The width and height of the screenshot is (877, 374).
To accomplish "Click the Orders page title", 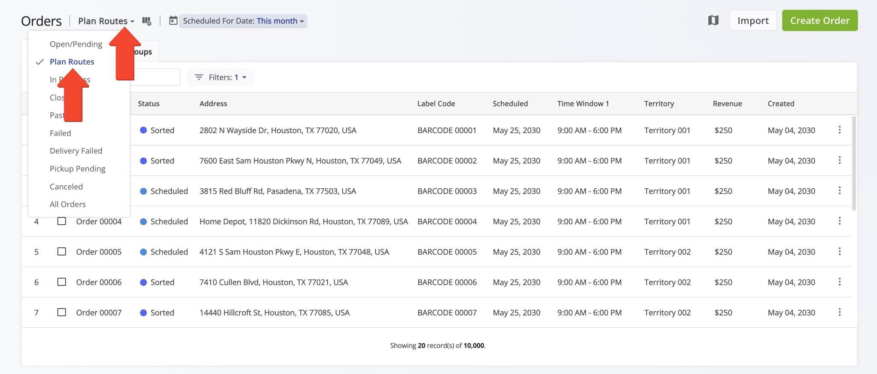I will pos(41,21).
